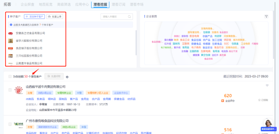
Task: Select all potential customers checkbox
Action: click(10, 77)
